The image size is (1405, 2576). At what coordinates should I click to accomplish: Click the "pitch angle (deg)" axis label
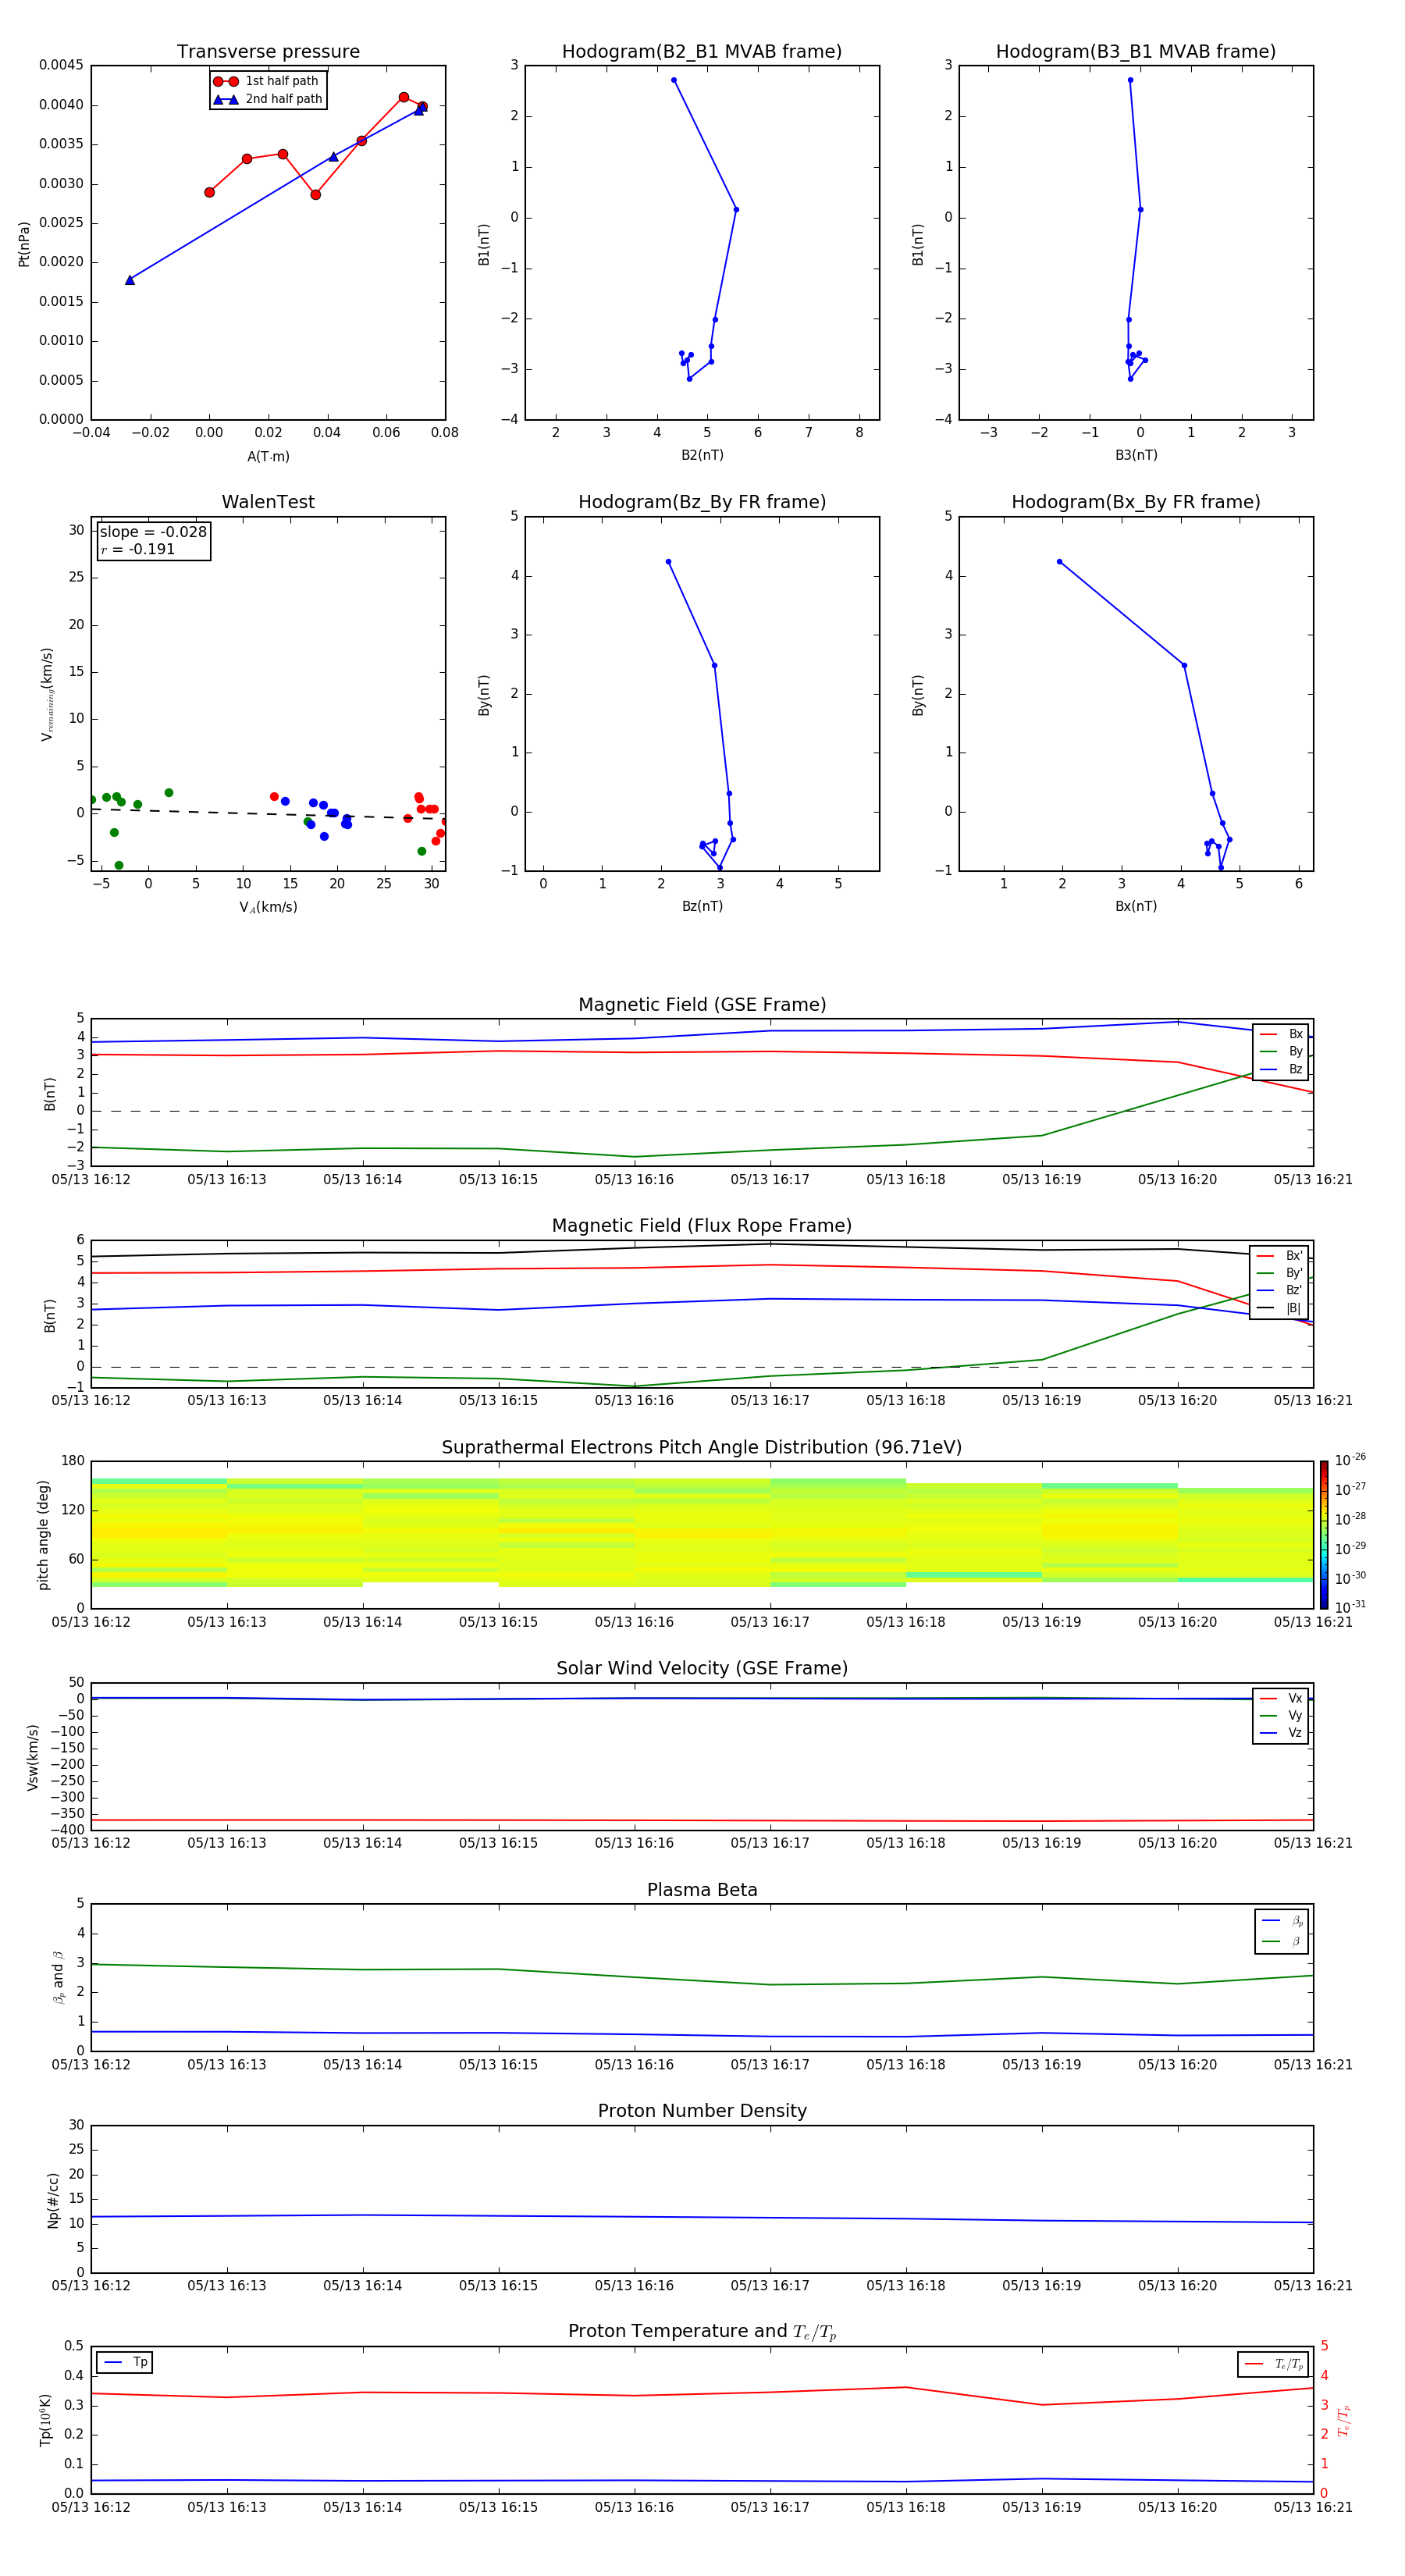pyautogui.click(x=43, y=1535)
